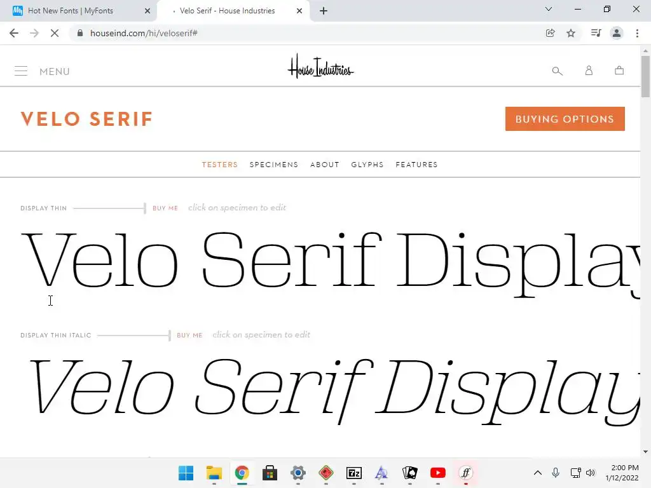The image size is (651, 488).
Task: Share this page icon in address bar
Action: [x=550, y=33]
